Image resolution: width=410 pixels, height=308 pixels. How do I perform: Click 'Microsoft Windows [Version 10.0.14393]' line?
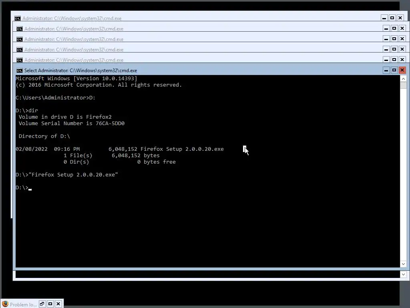pyautogui.click(x=76, y=79)
